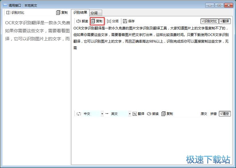
Task: Click in the translation output area
Action: pyautogui.click(x=152, y=140)
